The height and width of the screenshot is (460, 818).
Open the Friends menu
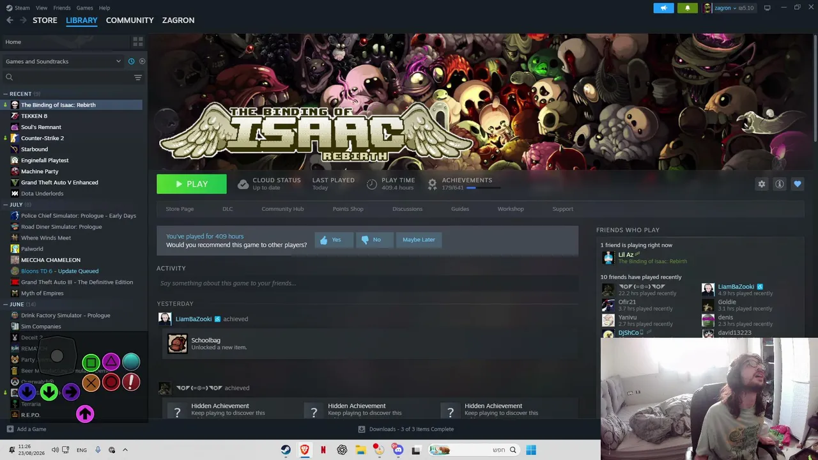62,8
